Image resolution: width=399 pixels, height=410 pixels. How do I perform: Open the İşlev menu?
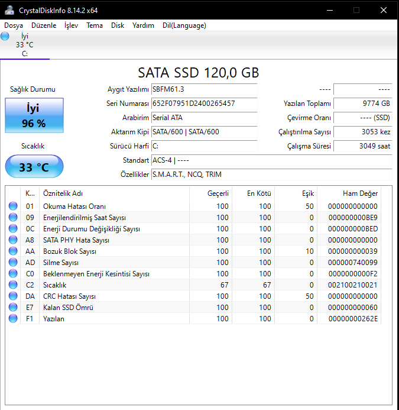coord(71,25)
